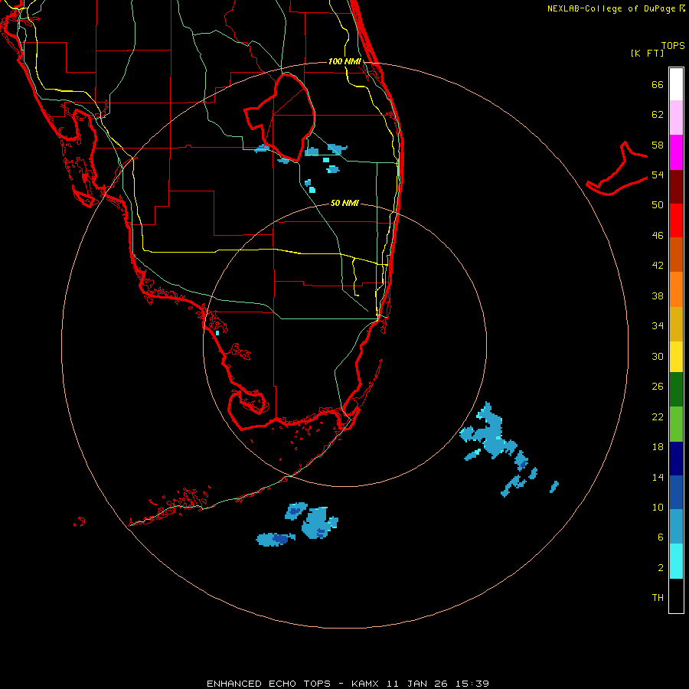Select the medium blue legend swatch

point(676,492)
